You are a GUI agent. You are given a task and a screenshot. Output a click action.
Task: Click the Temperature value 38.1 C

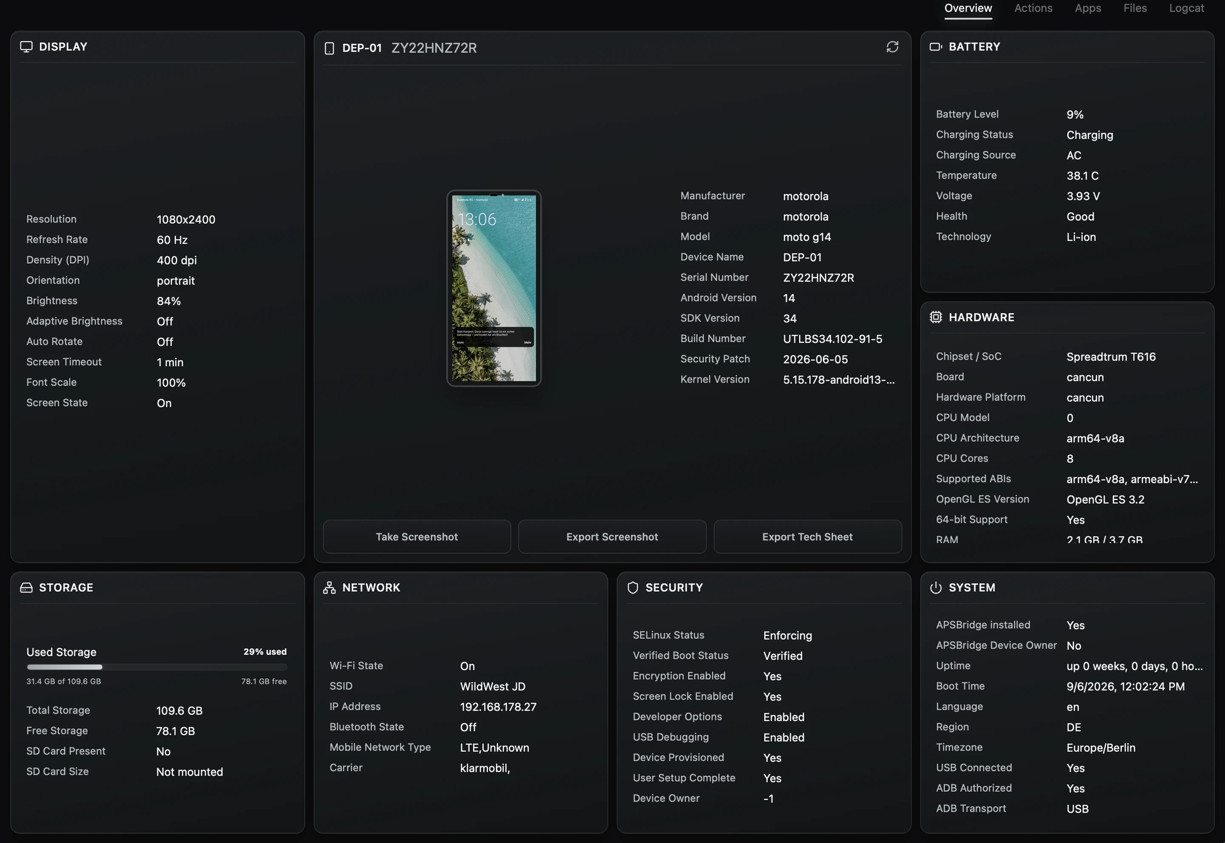1082,176
